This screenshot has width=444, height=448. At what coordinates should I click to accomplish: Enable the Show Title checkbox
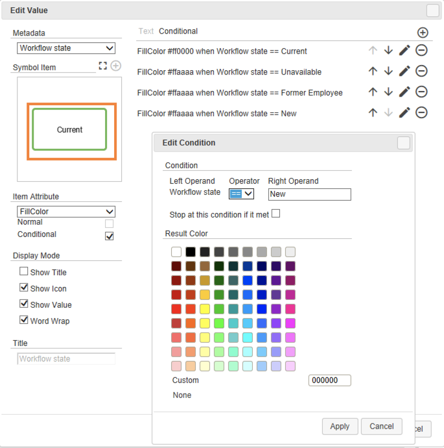tap(24, 272)
